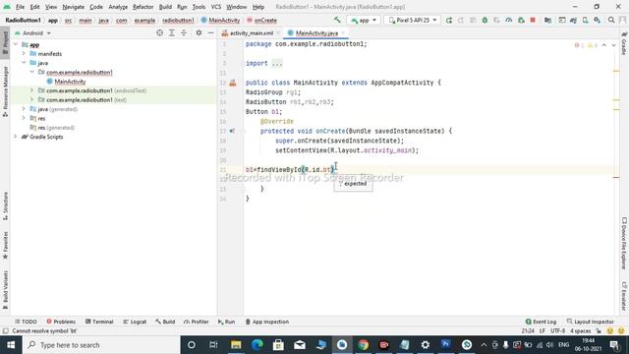This screenshot has width=629, height=354.
Task: Open the TODO tool window
Action: (x=26, y=322)
